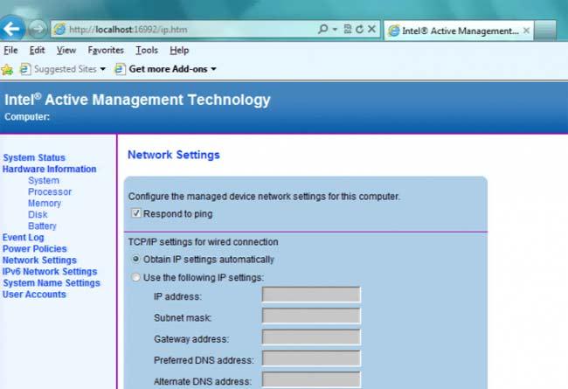Click the favorites star icon in the bar
The height and width of the screenshot is (389, 568).
click(7, 69)
